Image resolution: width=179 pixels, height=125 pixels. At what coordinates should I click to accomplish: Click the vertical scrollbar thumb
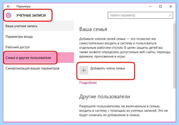coord(174,56)
